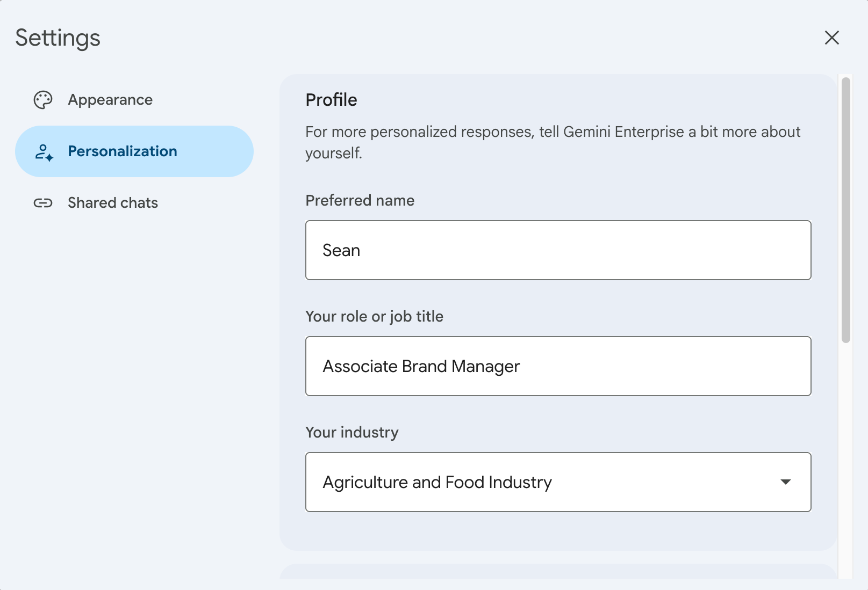Viewport: 868px width, 590px height.
Task: Click the Personalization person-with-sparkle icon
Action: pyautogui.click(x=44, y=151)
